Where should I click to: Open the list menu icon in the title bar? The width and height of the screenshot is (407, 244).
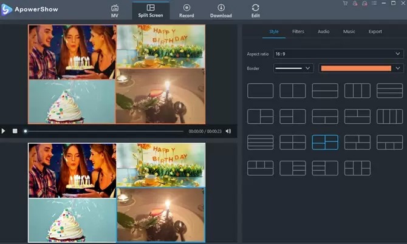(374, 3)
